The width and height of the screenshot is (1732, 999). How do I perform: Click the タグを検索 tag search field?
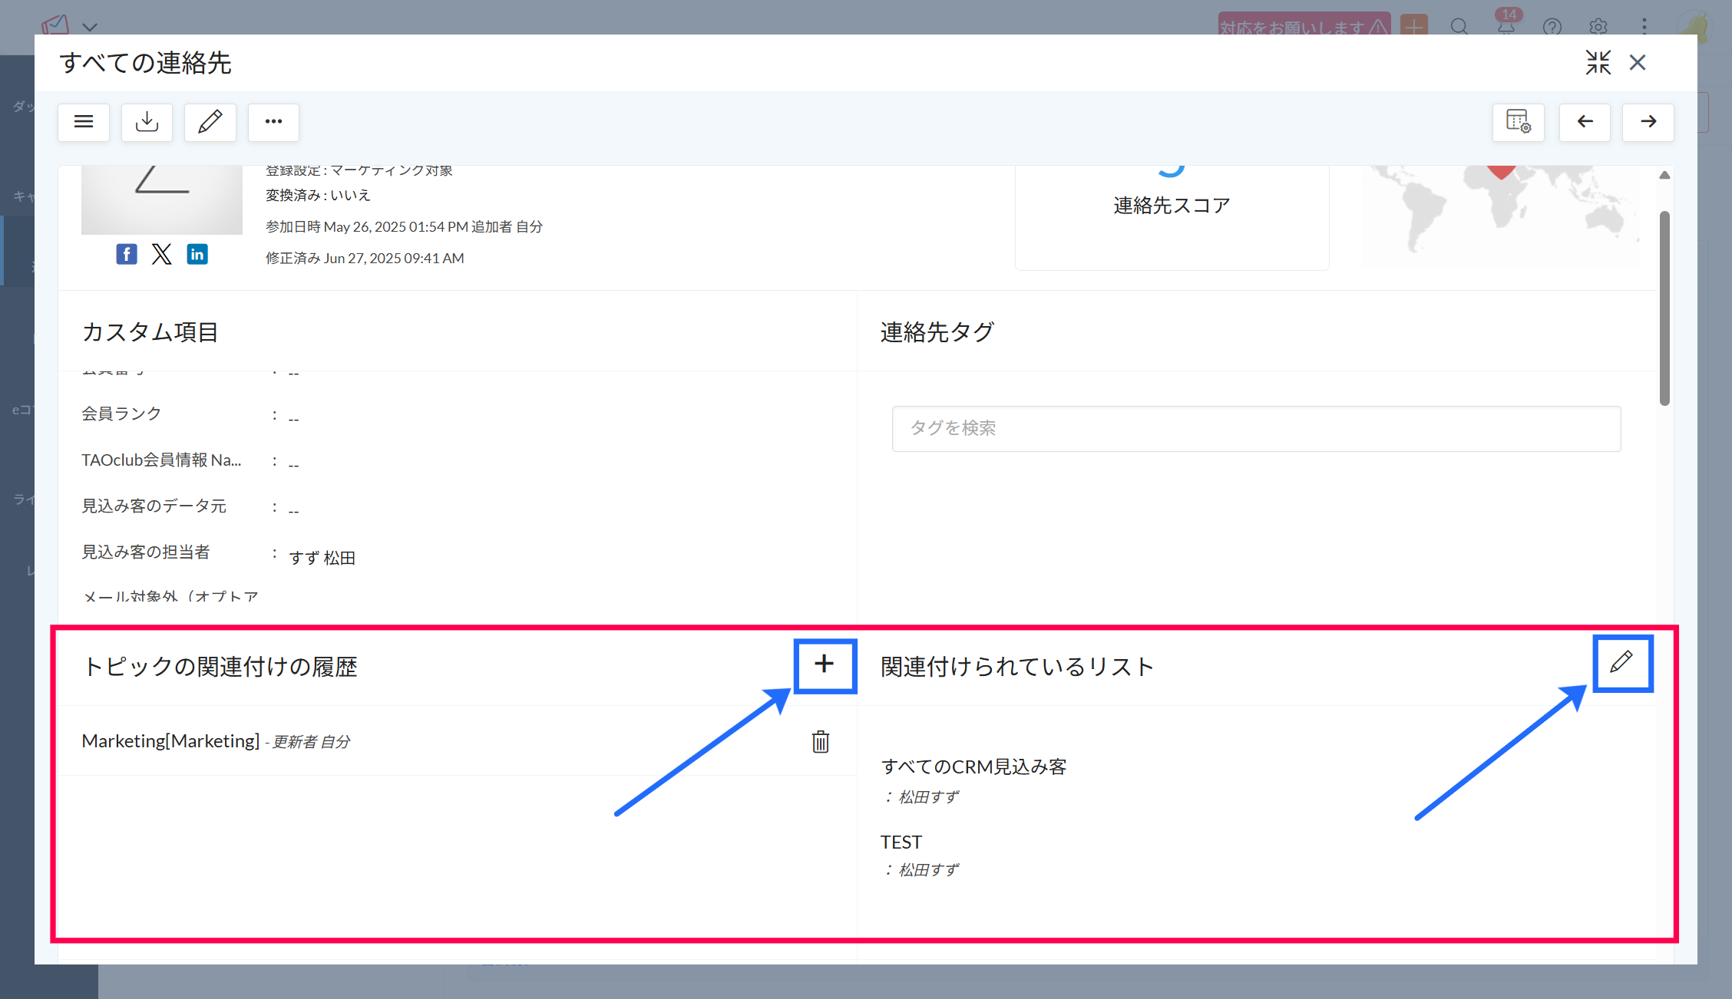(x=1256, y=428)
